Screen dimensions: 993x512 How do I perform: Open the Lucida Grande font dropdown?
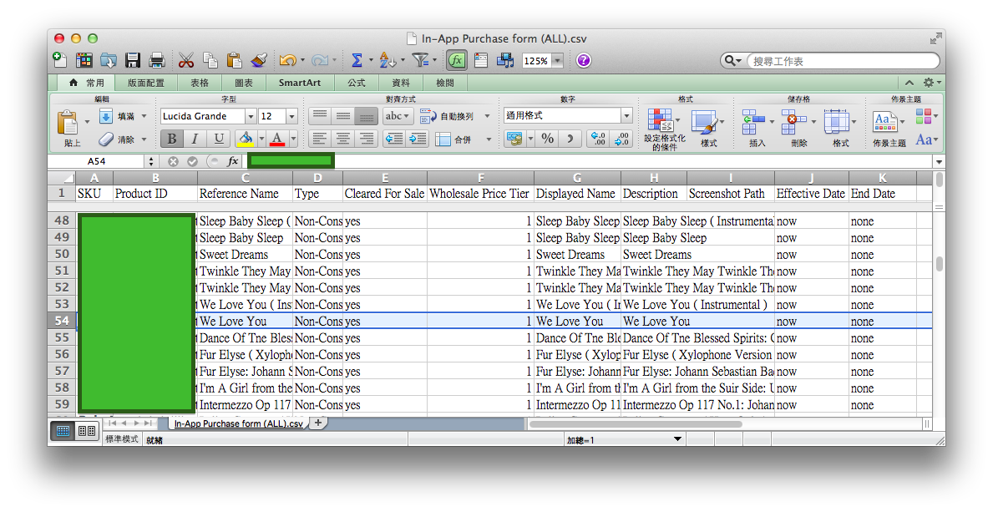tap(250, 116)
